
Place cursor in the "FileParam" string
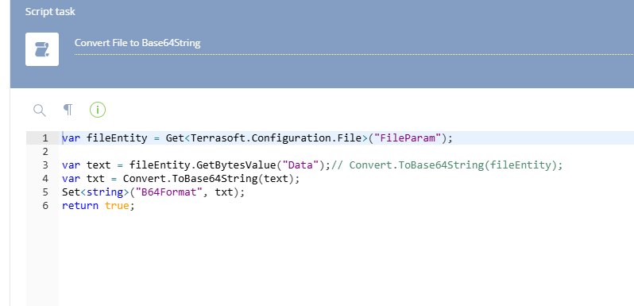tap(407, 138)
